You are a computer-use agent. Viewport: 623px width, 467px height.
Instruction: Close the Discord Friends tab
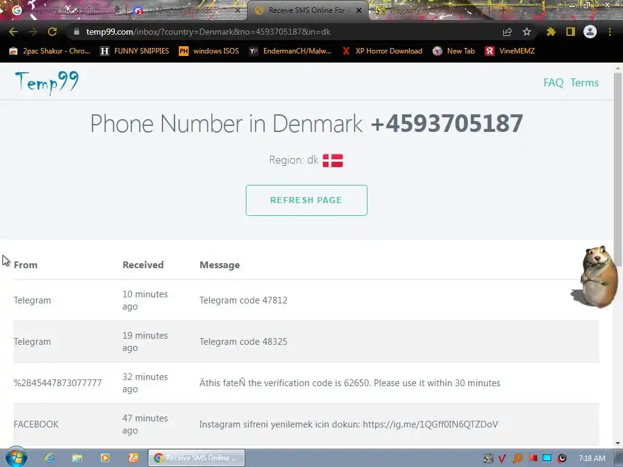click(x=238, y=10)
